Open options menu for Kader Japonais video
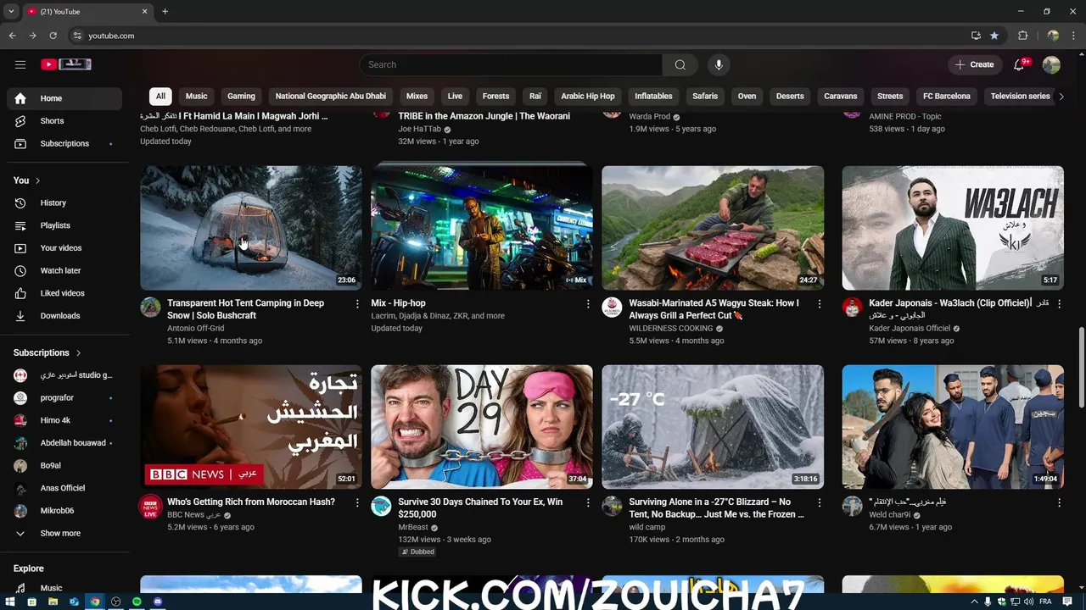 point(1059,303)
